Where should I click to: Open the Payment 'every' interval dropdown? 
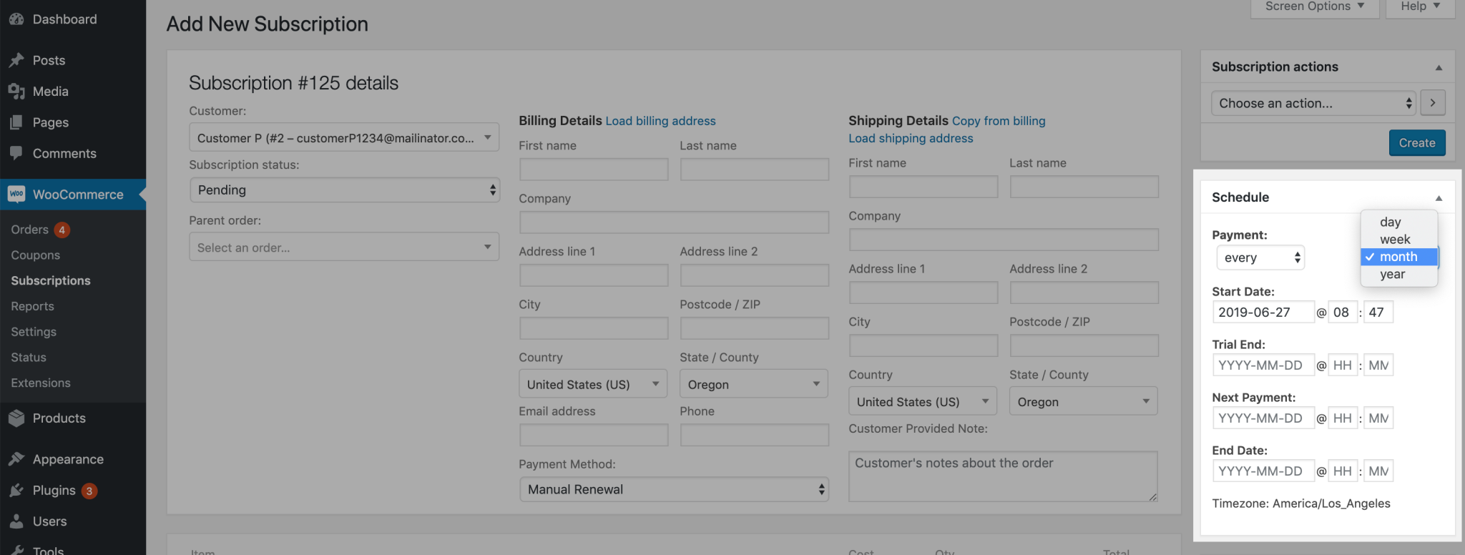coord(1260,257)
